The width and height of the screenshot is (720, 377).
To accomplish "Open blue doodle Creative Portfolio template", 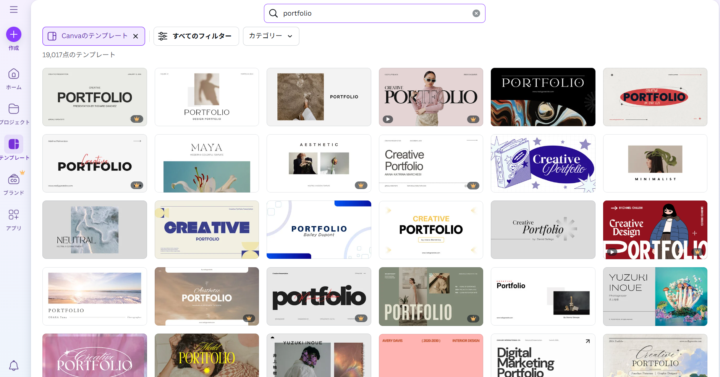I will [x=543, y=163].
